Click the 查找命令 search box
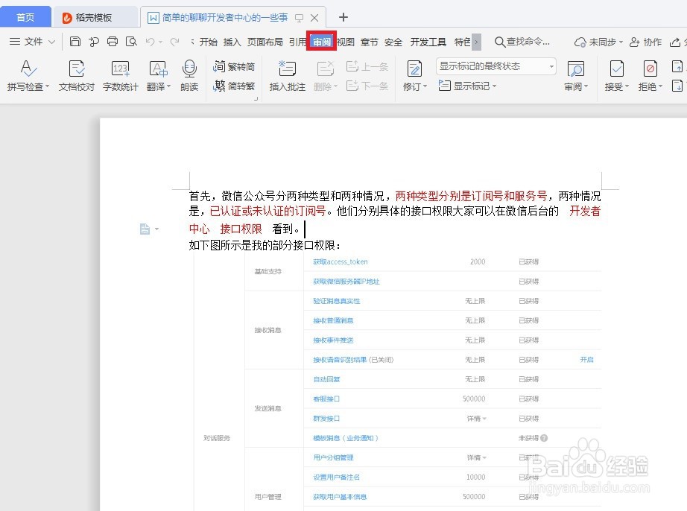687x511 pixels. point(524,42)
